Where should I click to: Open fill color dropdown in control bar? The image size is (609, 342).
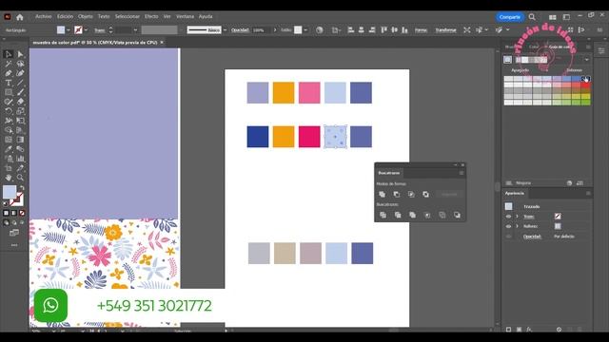click(x=69, y=29)
